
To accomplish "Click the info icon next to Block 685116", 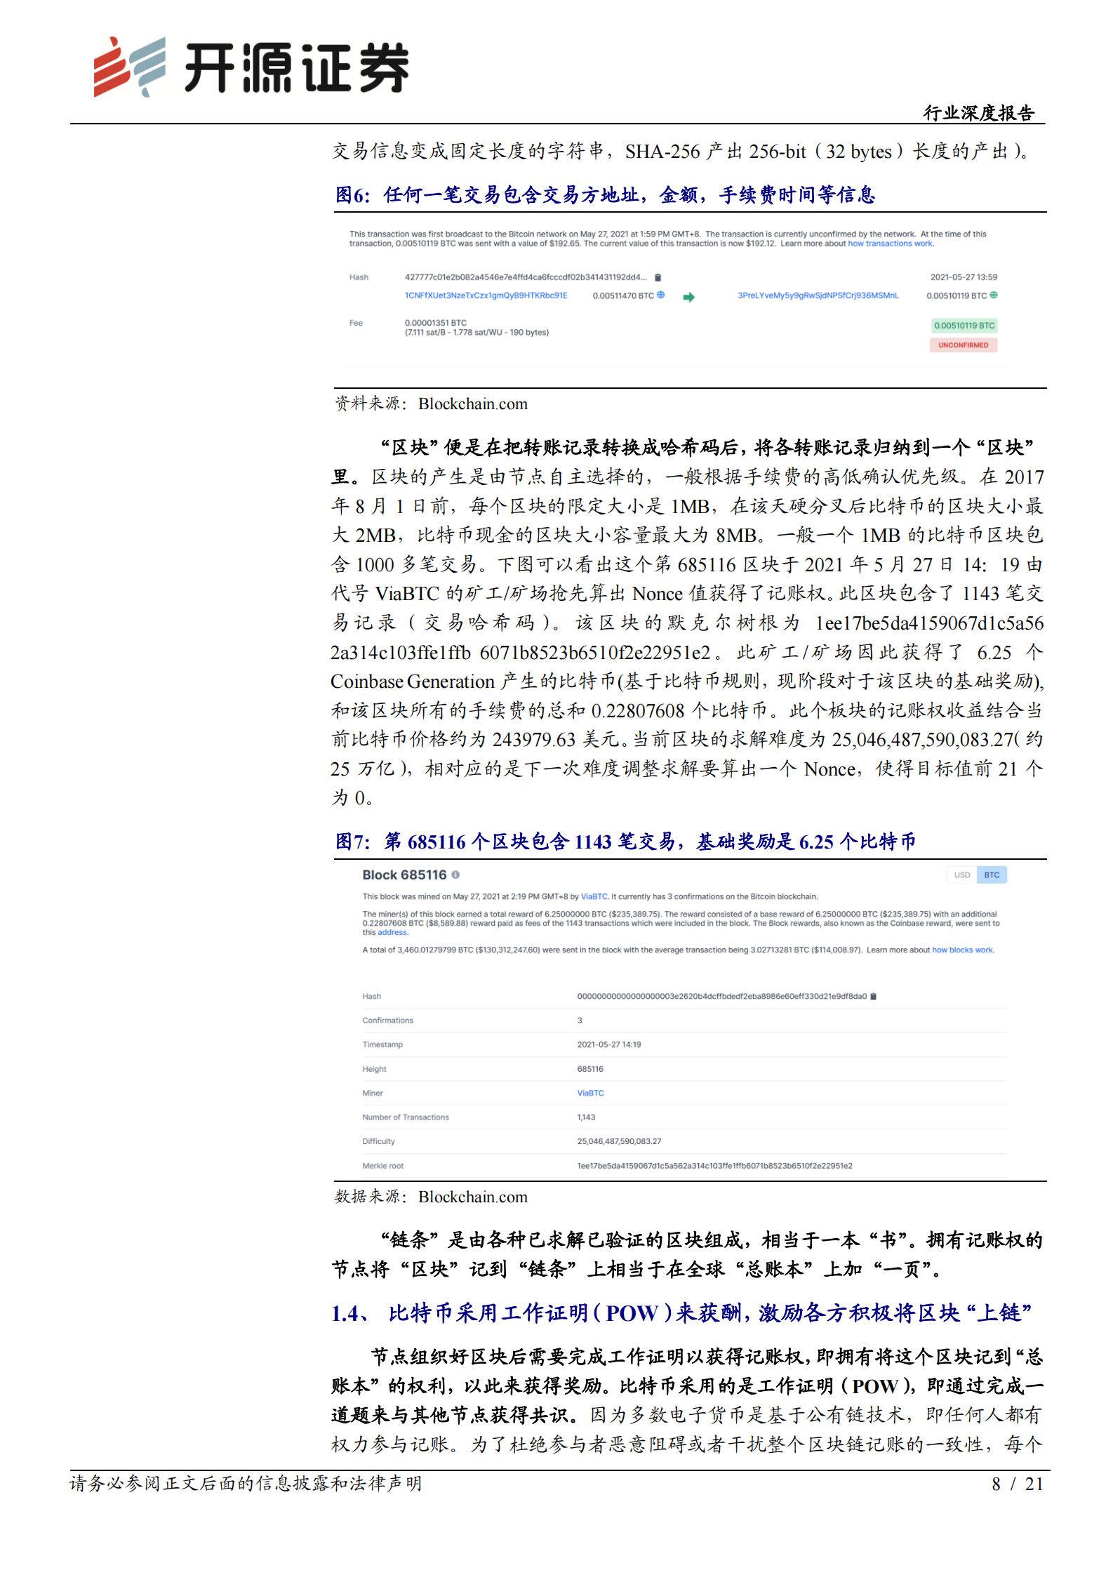I will click(x=455, y=875).
